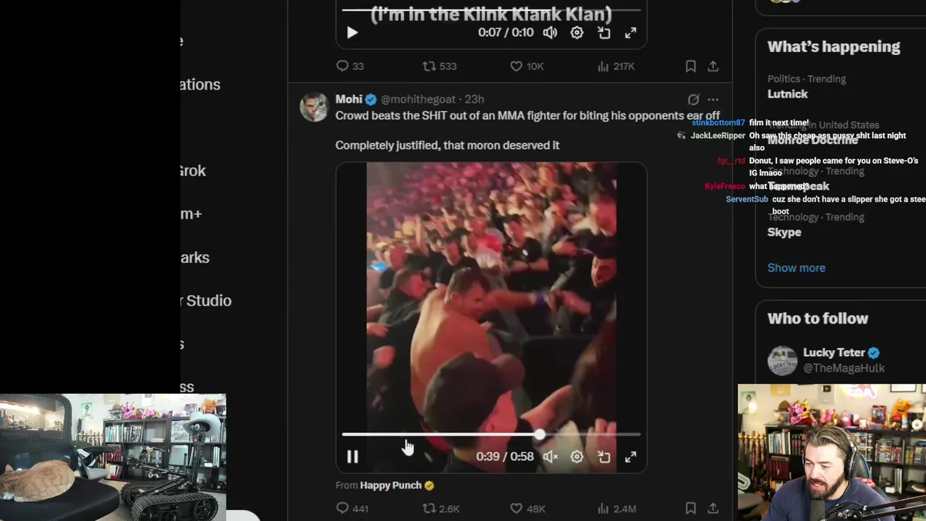Pause the MMA fight video
Viewport: 926px width, 521px height.
(x=352, y=457)
